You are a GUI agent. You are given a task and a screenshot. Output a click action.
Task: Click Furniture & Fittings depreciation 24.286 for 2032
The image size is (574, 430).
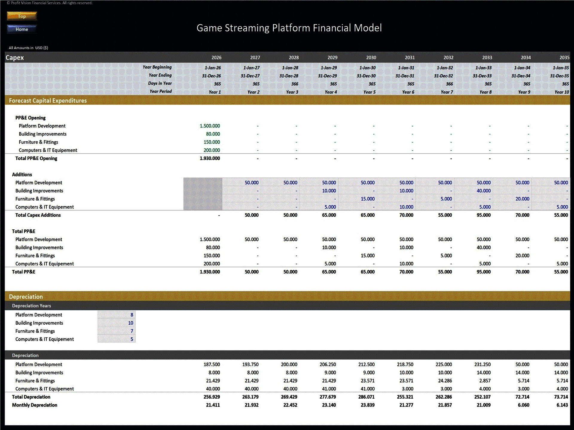coord(445,380)
